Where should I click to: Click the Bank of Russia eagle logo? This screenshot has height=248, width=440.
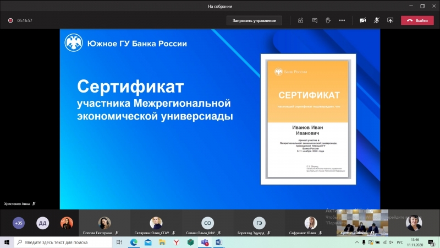(x=74, y=43)
